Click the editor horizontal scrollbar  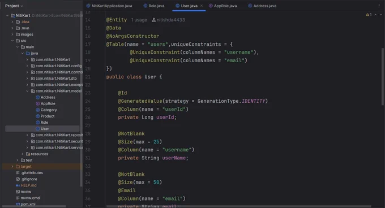coord(238,206)
